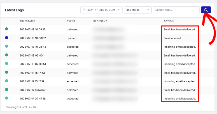Select timestamp 2025-07-18 02:40:11

click(32, 55)
